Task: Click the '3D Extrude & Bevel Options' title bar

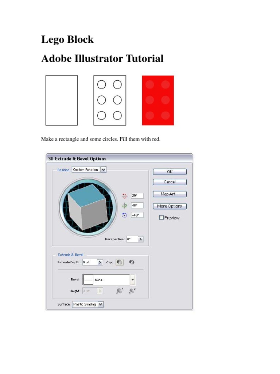Action: click(x=119, y=159)
